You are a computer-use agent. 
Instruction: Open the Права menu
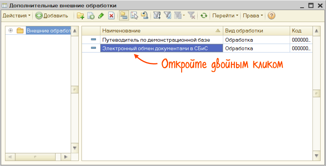coord(252,15)
